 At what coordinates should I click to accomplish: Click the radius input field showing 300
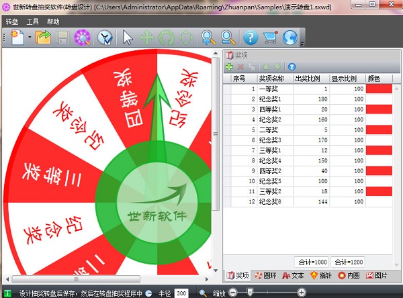181,293
